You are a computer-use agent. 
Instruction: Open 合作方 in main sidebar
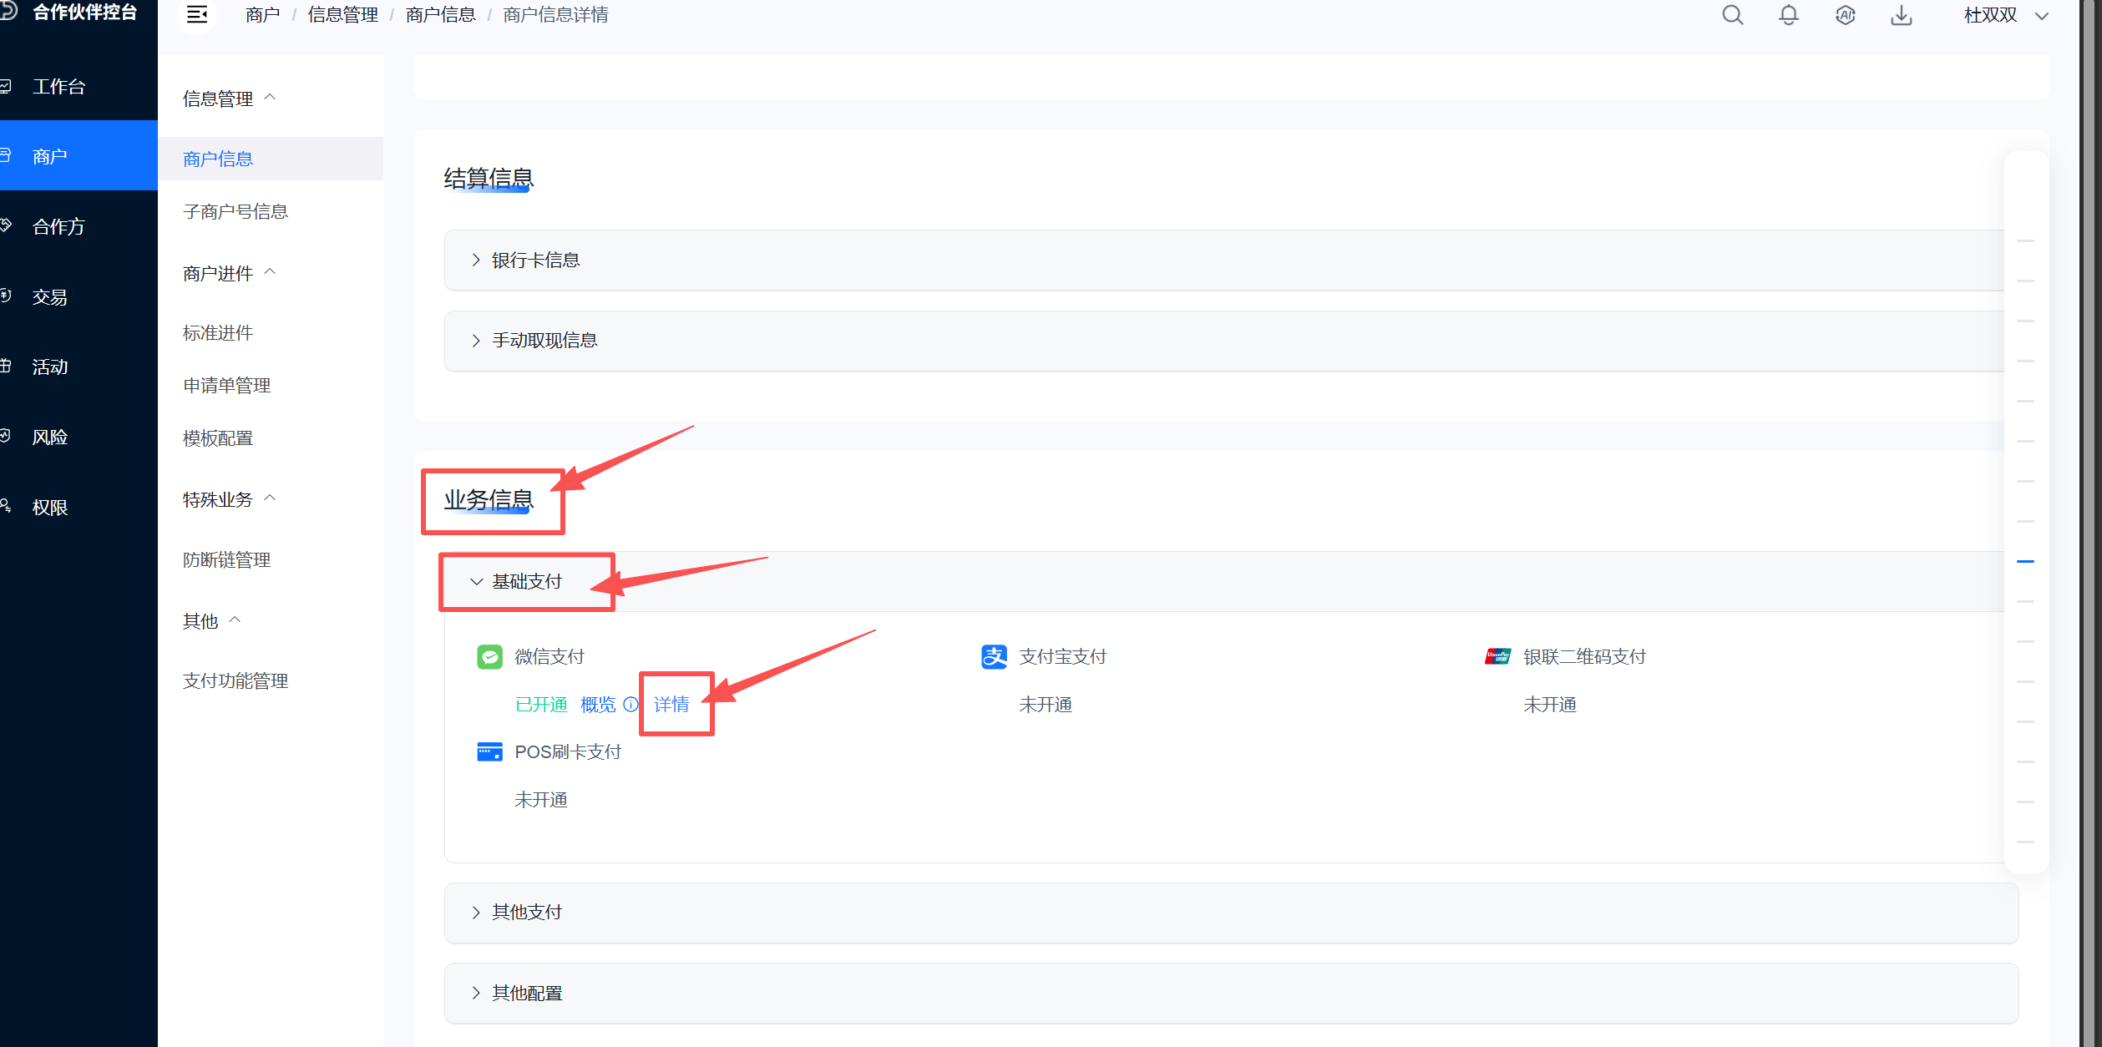click(x=79, y=226)
